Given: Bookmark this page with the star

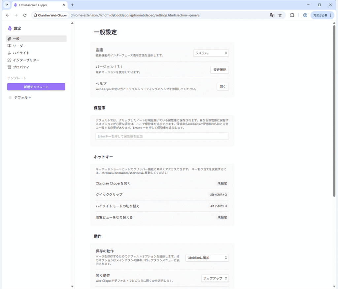Looking at the screenshot, I should point(280,15).
